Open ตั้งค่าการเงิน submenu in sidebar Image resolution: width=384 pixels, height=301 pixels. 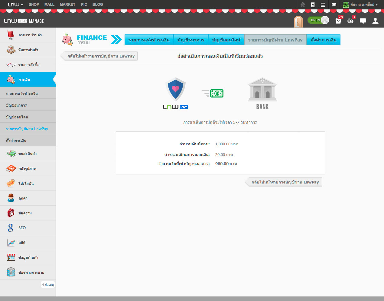point(28,141)
